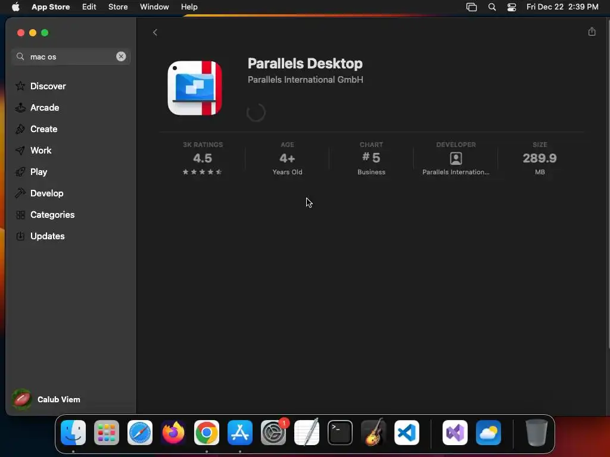Click the 4+ age rating badge
The image size is (610, 457).
(287, 158)
